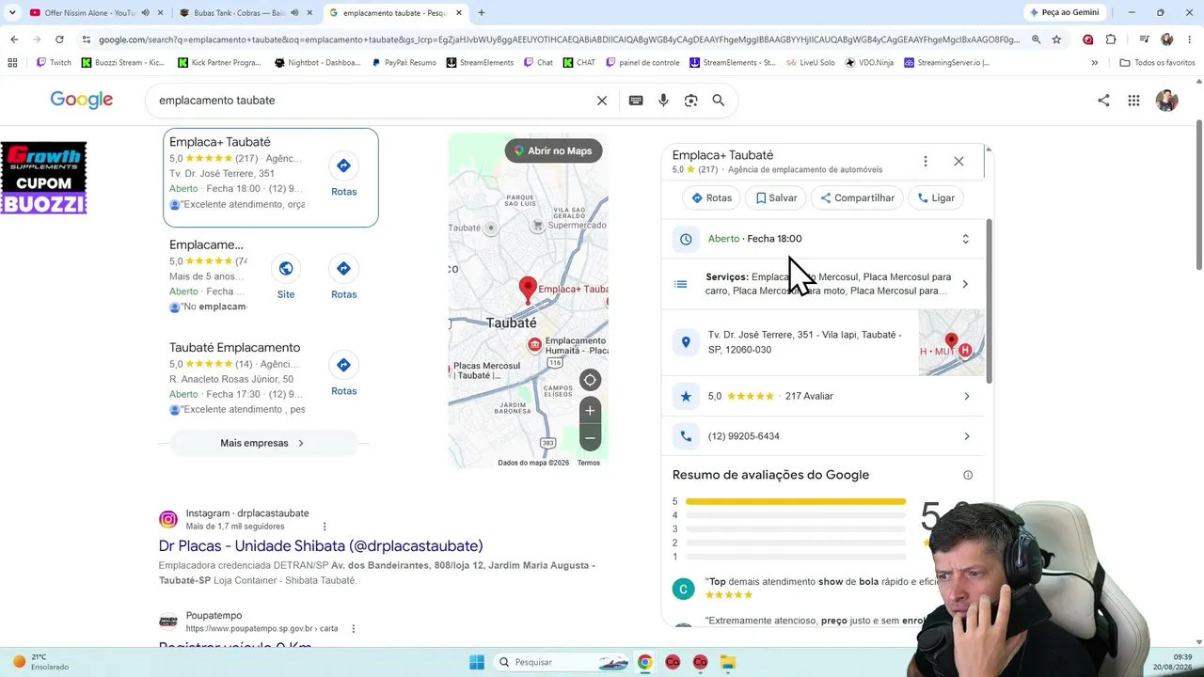This screenshot has width=1204, height=677.
Task: Click the Compartilhar button
Action: tap(858, 198)
